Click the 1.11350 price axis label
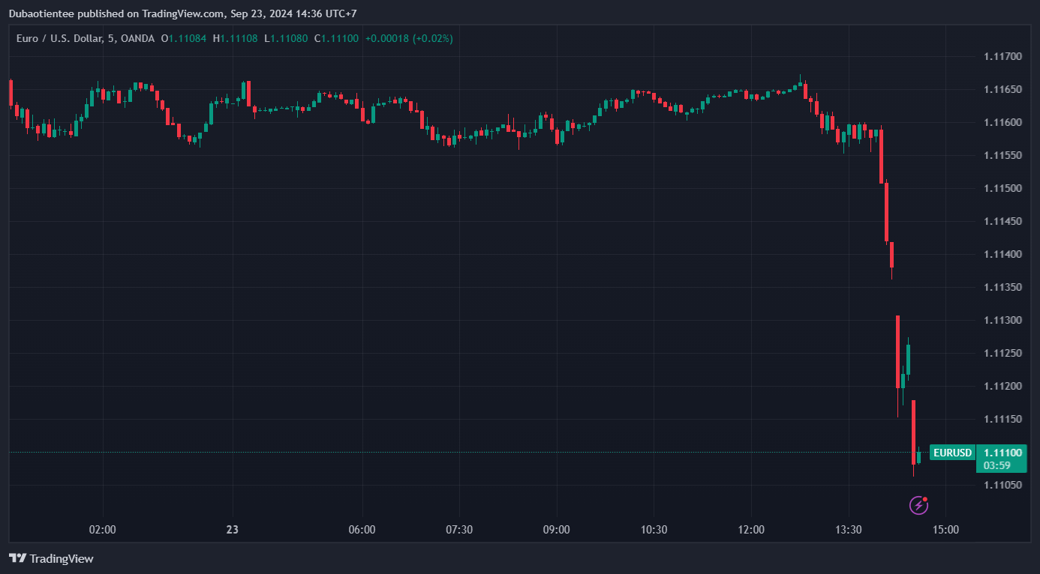The image size is (1040, 574). pyautogui.click(x=1002, y=288)
